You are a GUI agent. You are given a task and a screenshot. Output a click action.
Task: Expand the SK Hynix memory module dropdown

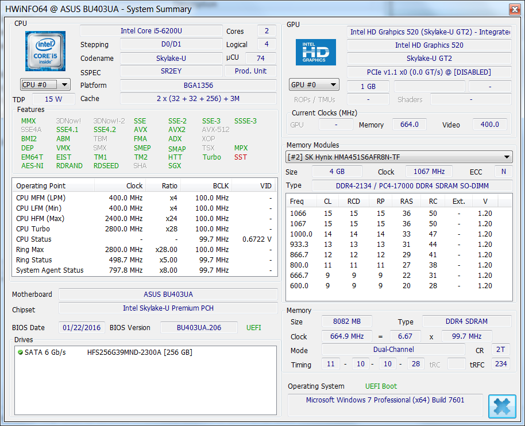(x=399, y=157)
